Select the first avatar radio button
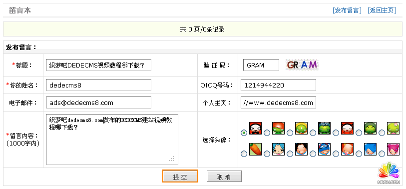406x189 pixels. pos(244,132)
